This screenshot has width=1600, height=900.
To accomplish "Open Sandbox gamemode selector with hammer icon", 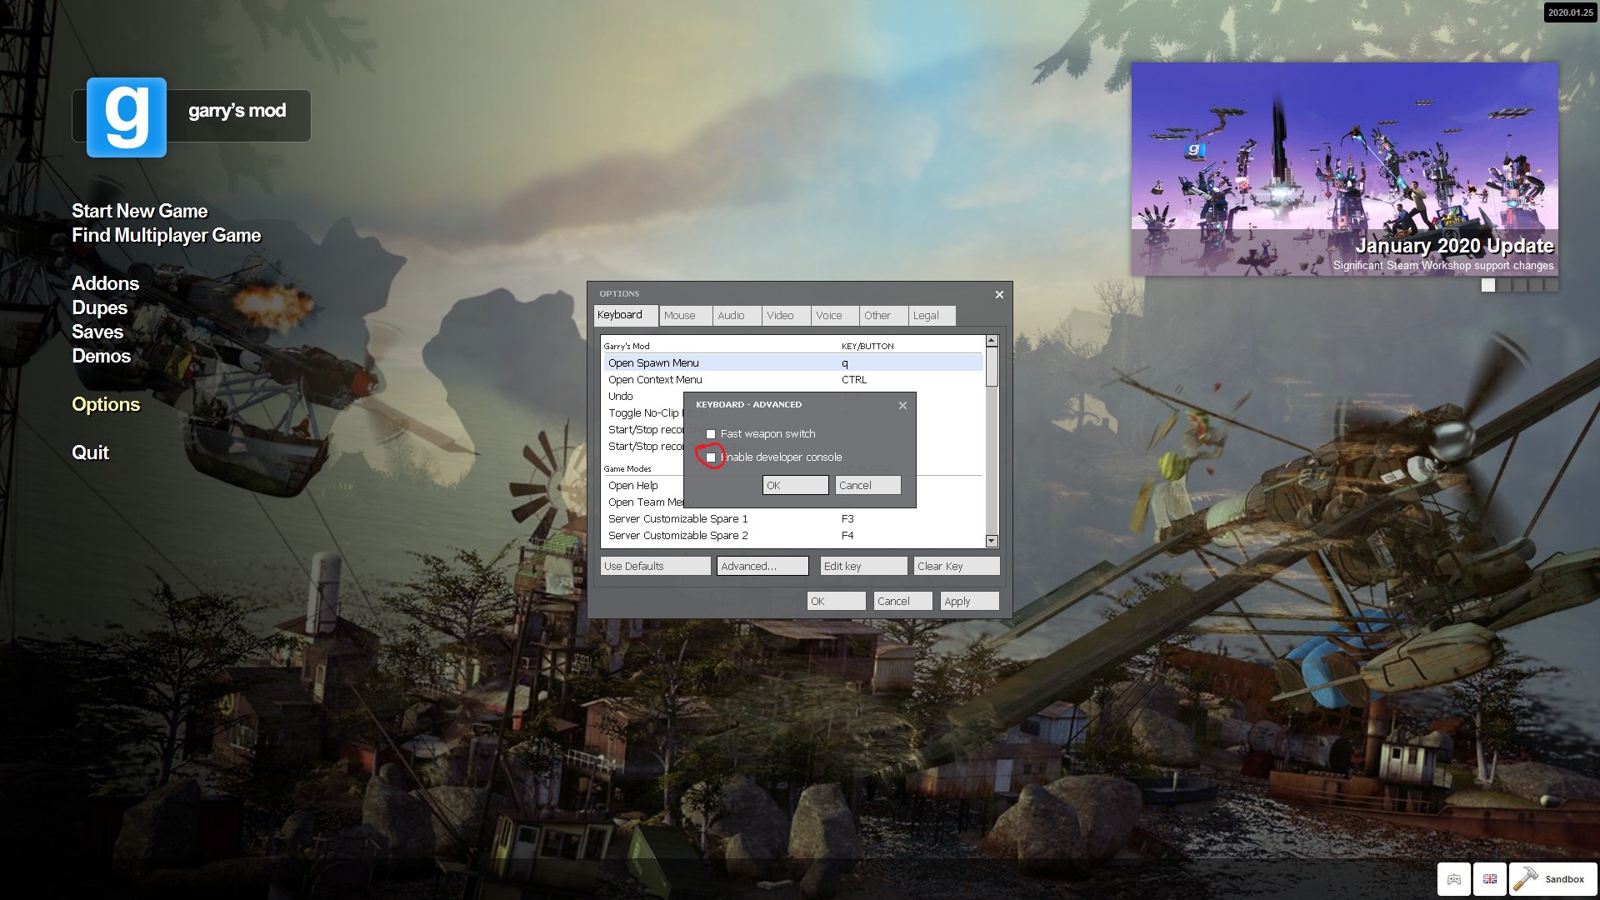I will click(1552, 879).
